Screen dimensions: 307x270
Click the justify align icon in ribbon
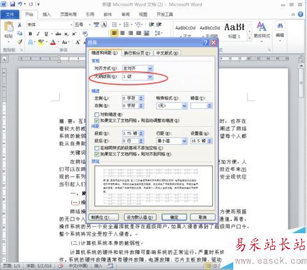[139, 33]
